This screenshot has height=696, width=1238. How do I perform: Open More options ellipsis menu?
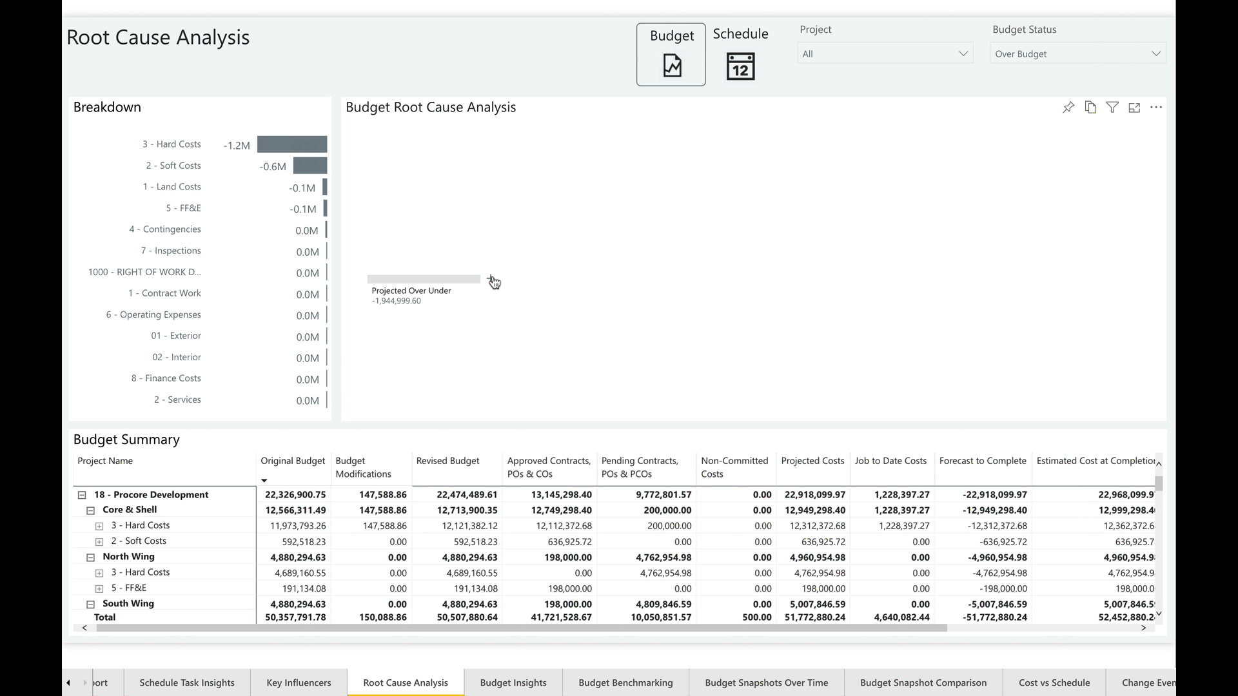click(x=1156, y=108)
